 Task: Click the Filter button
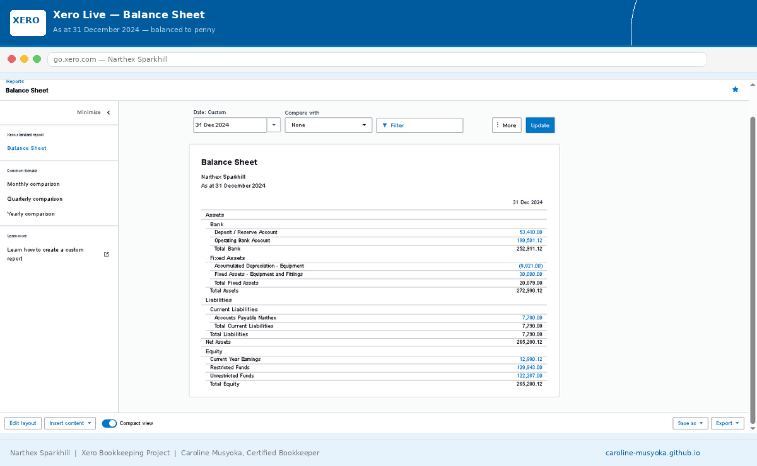pyautogui.click(x=420, y=125)
